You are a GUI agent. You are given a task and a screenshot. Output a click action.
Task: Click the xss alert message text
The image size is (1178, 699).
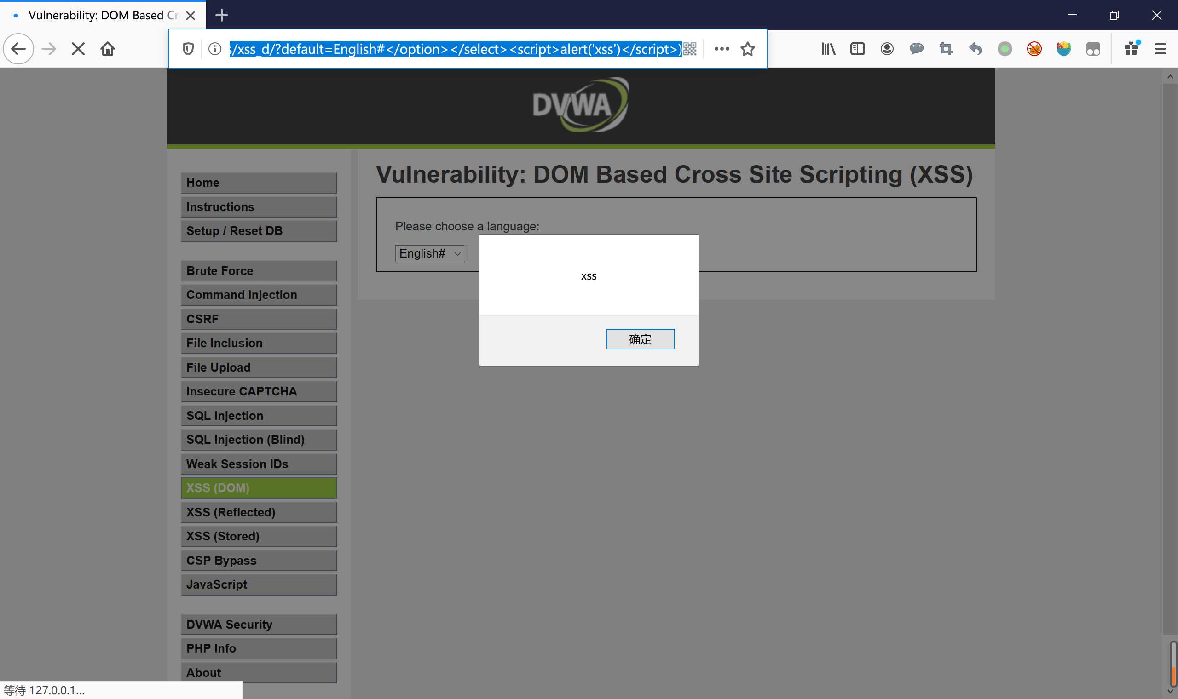point(589,276)
